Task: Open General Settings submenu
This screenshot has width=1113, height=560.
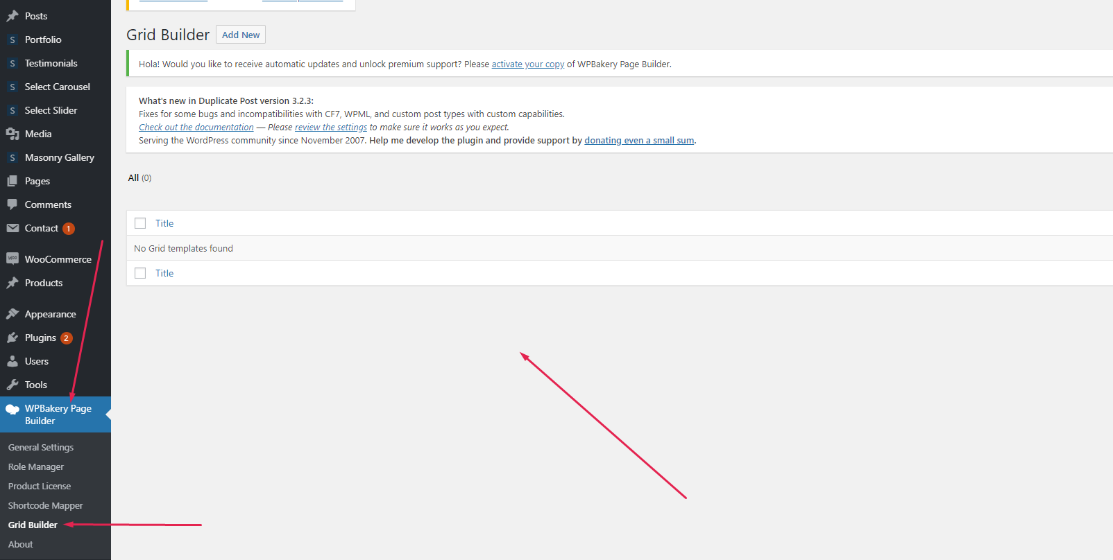Action: pyautogui.click(x=41, y=448)
